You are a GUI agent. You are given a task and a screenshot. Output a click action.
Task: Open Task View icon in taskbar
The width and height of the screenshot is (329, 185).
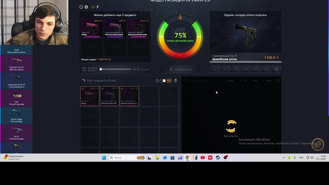pos(150,158)
